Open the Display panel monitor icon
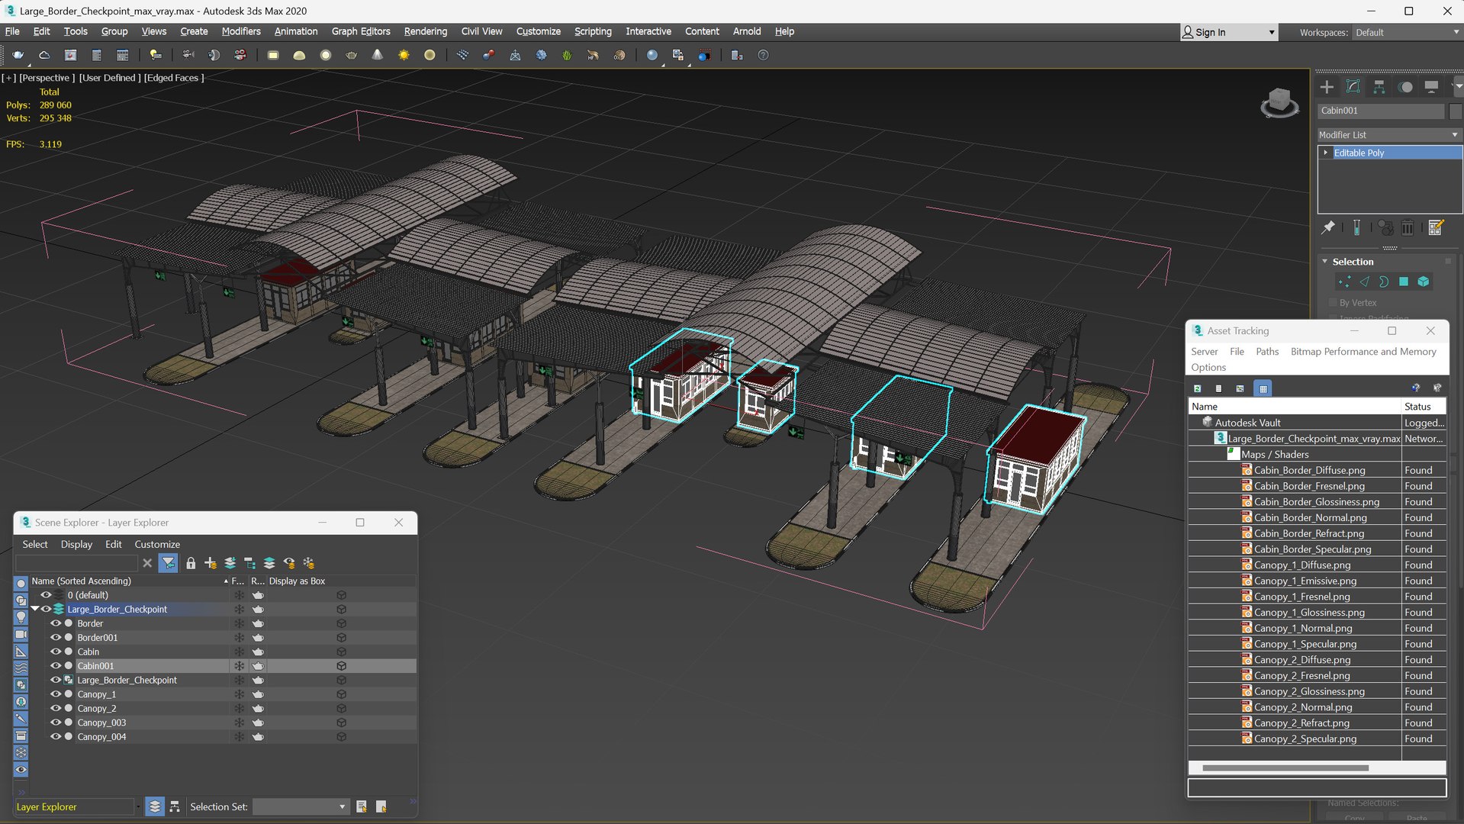The height and width of the screenshot is (824, 1464). click(1431, 87)
